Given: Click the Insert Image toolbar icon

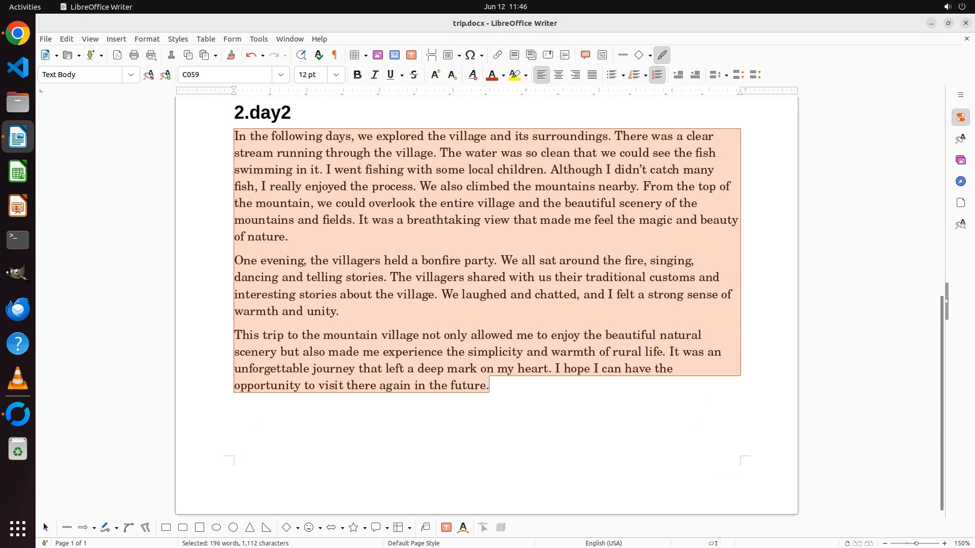Looking at the screenshot, I should 377,55.
